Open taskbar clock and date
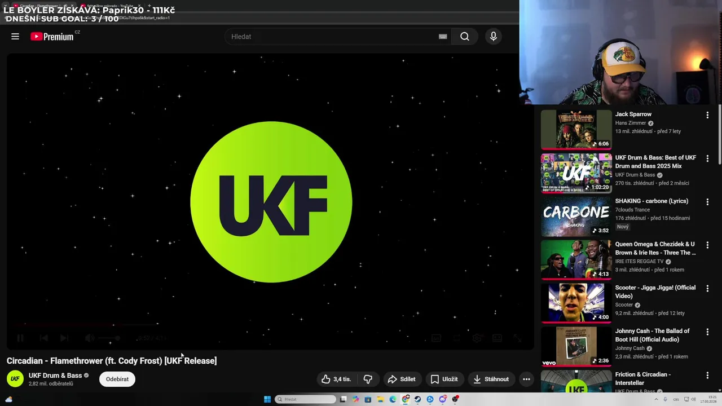 point(708,399)
